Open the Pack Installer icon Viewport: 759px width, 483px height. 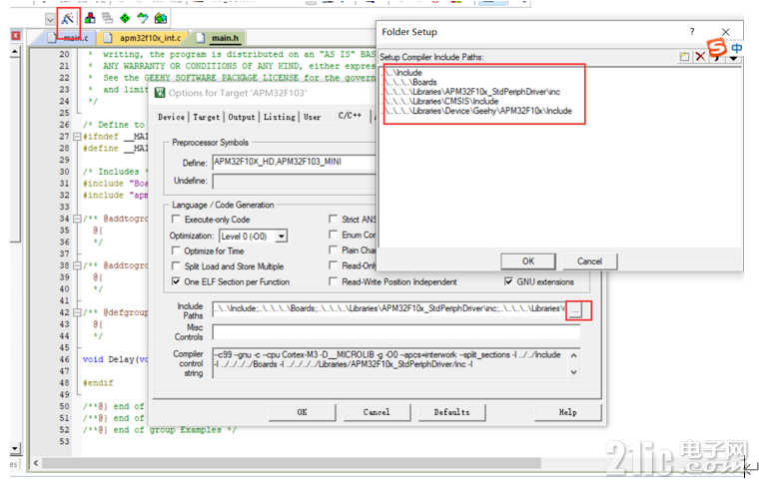(x=160, y=19)
